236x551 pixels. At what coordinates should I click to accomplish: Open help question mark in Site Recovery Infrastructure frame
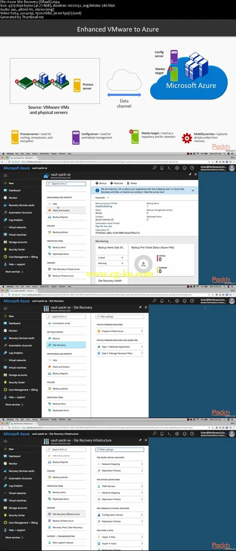[192, 434]
